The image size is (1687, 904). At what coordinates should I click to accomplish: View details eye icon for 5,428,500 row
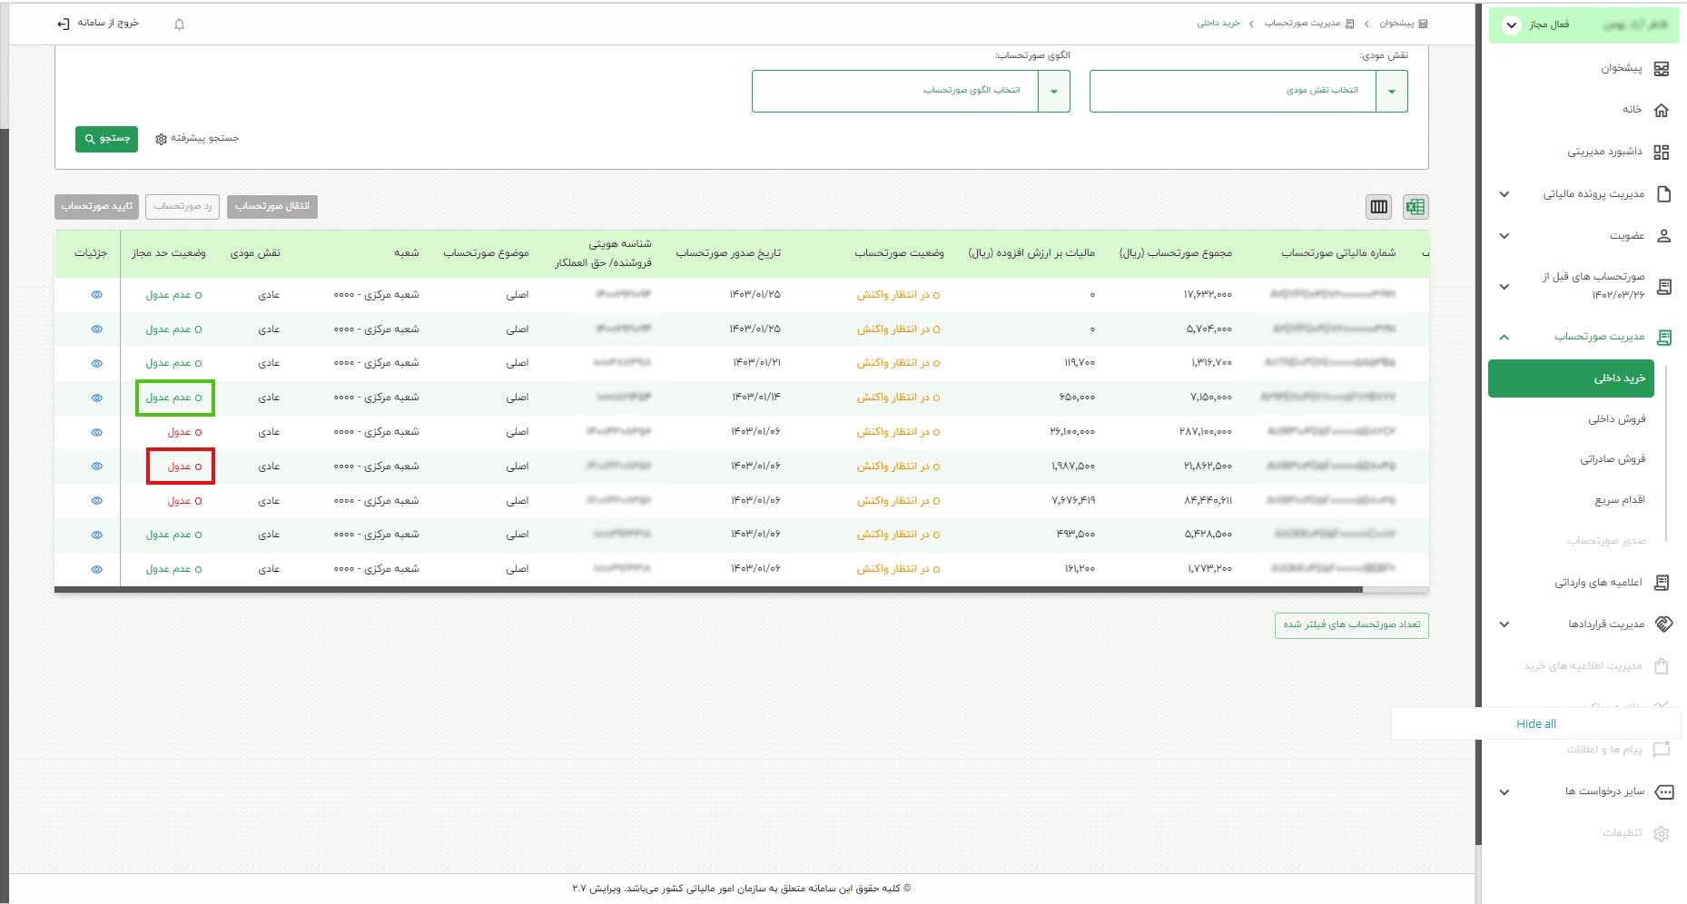(x=97, y=535)
